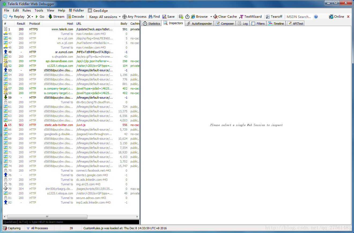Open the Edit menu
Viewport: 354px width, 233px height.
pyautogui.click(x=16, y=10)
